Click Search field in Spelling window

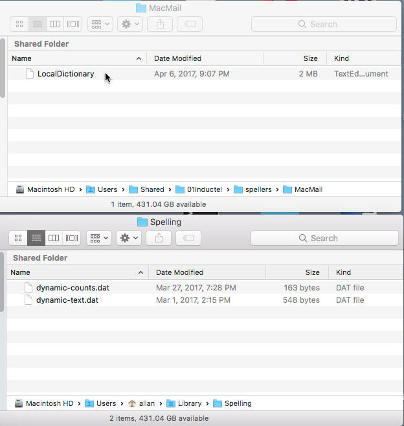(323, 238)
